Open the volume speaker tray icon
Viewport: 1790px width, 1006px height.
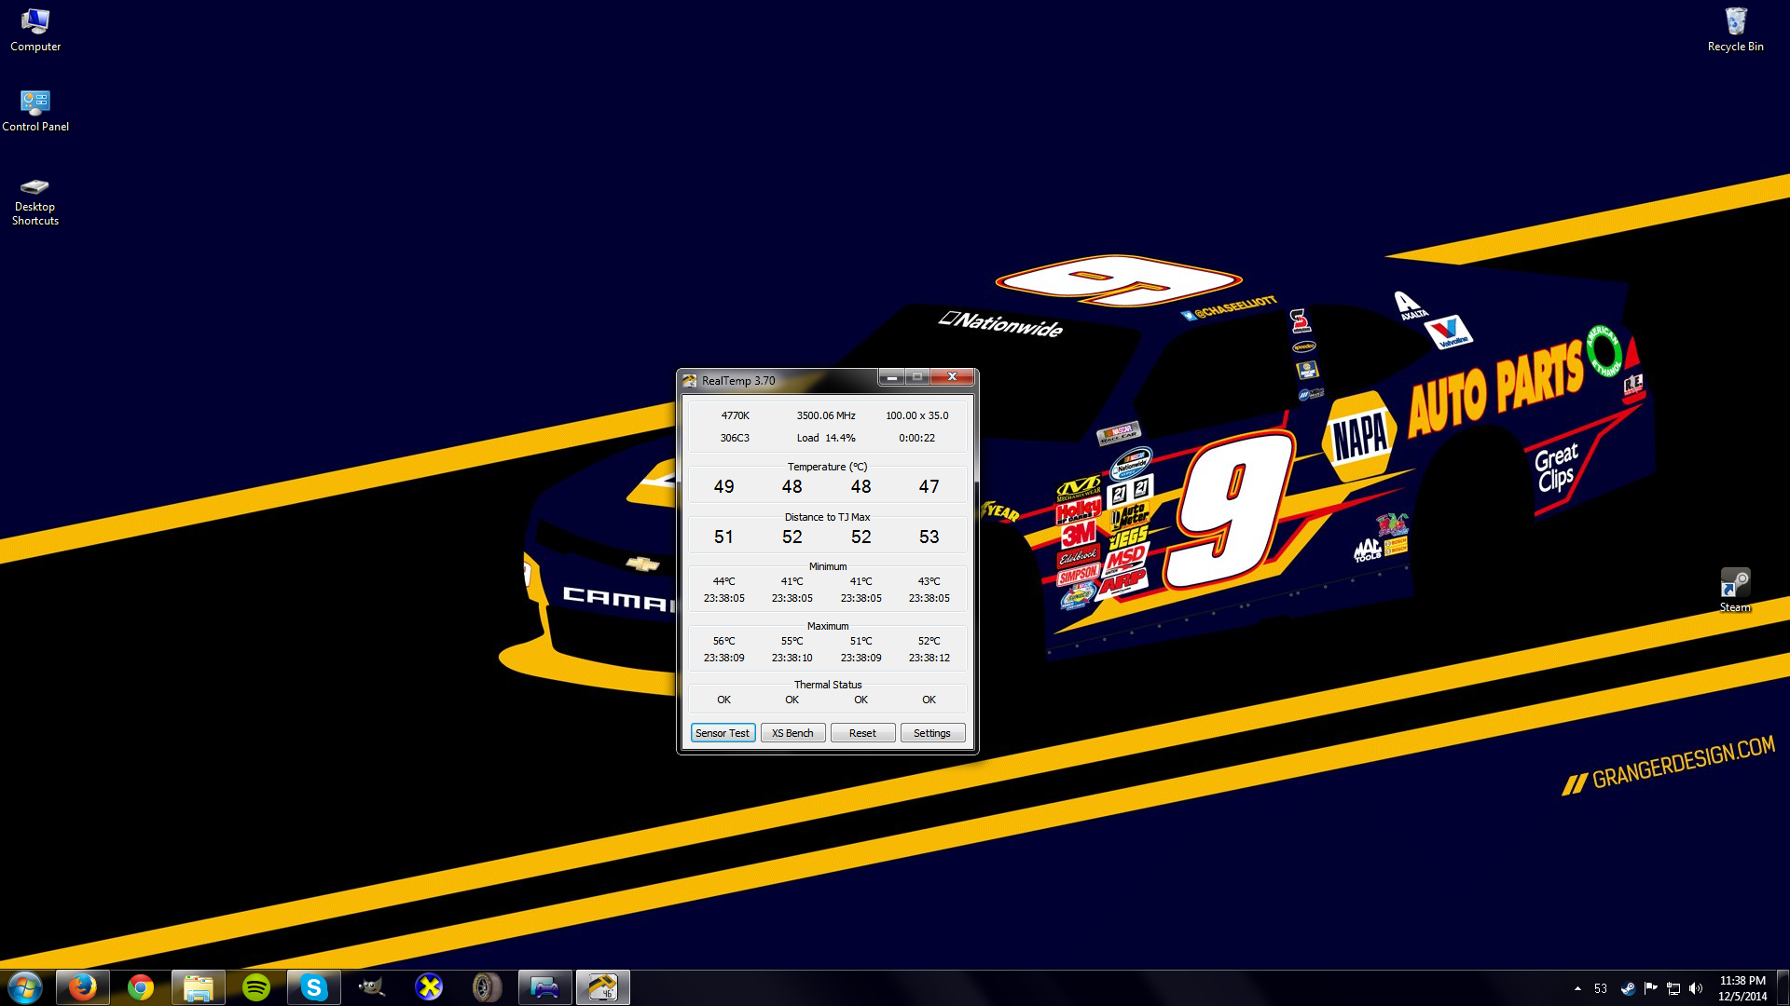coord(1696,988)
